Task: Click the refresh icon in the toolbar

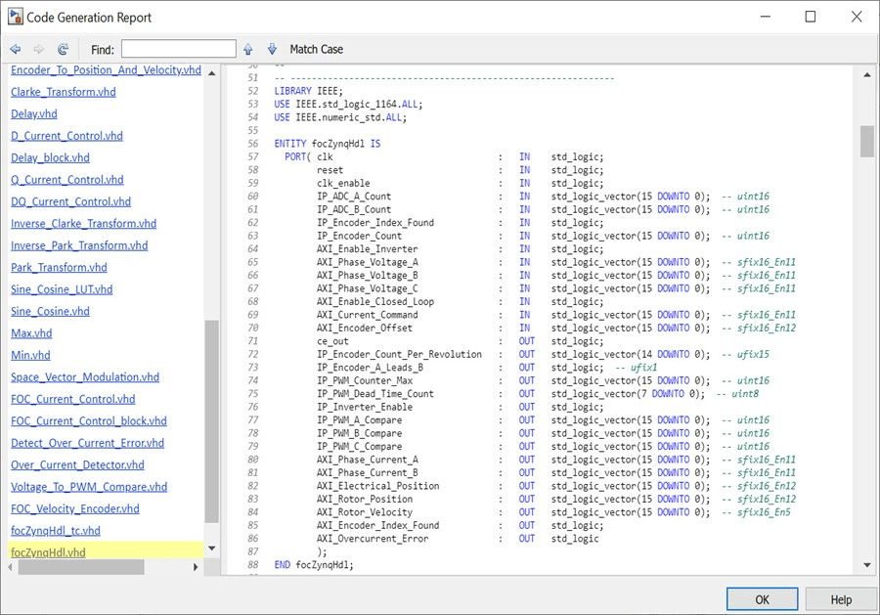Action: (64, 49)
